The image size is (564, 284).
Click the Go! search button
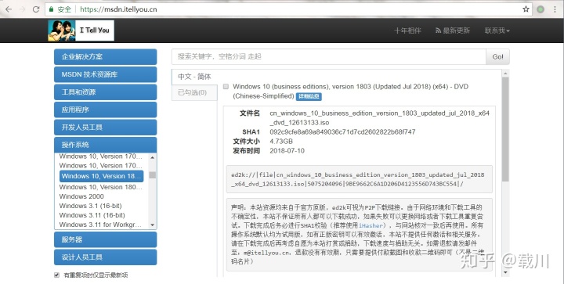coord(498,57)
